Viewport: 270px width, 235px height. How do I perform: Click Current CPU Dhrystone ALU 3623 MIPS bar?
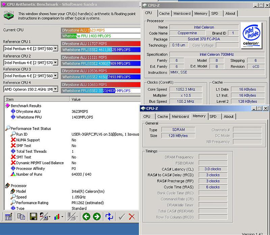101,30
